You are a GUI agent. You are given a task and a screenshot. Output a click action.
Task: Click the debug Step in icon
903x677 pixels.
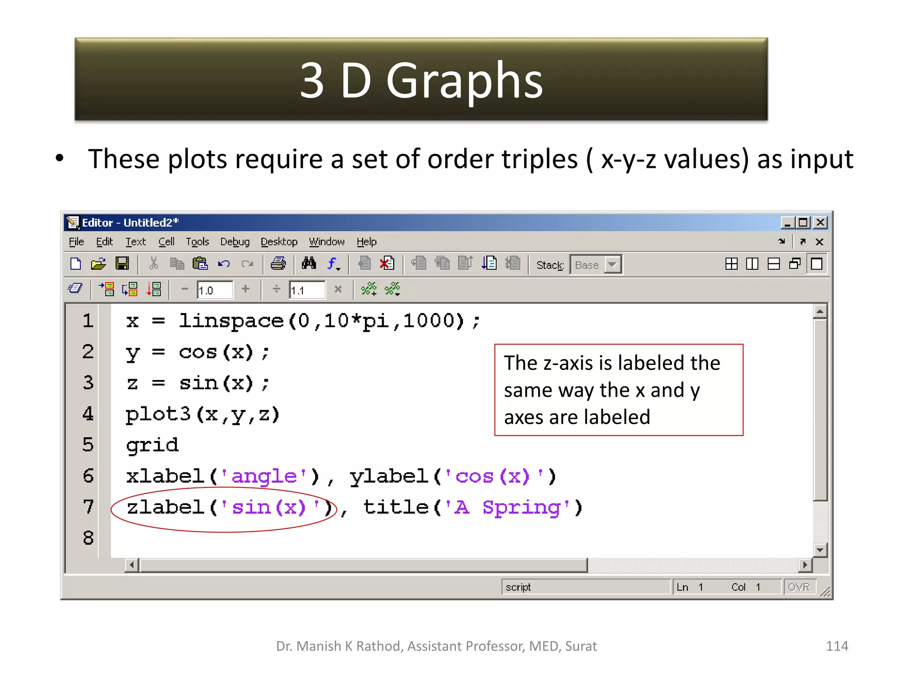pyautogui.click(x=442, y=264)
